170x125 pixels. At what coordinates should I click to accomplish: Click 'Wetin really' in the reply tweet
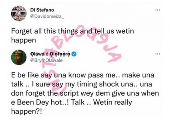coord(113,102)
